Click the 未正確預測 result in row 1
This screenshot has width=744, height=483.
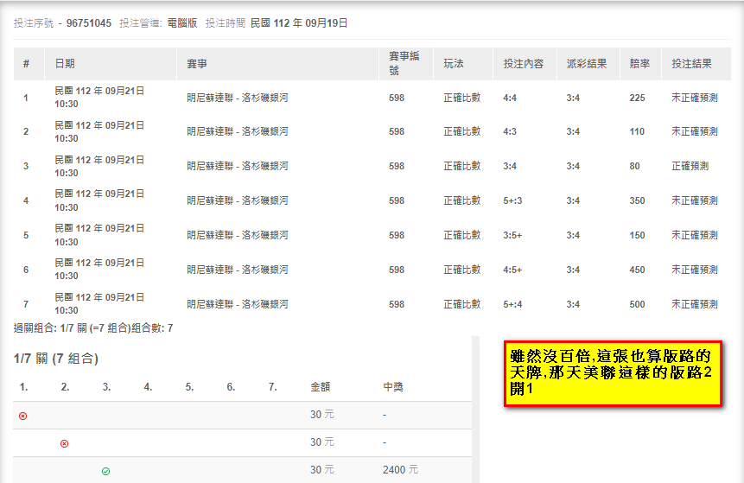pyautogui.click(x=694, y=98)
